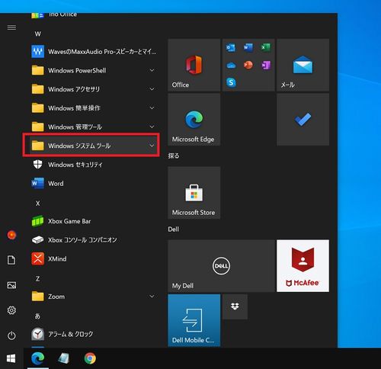The height and width of the screenshot is (369, 381).
Task: Jump via the X letter header
Action: [38, 204]
